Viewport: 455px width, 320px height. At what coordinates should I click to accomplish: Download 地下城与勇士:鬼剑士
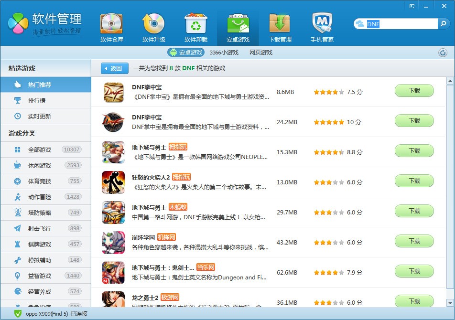(x=414, y=271)
